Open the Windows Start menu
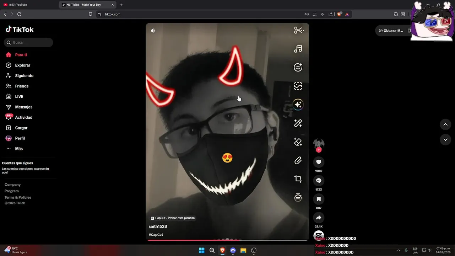Image resolution: width=455 pixels, height=256 pixels. click(x=201, y=250)
